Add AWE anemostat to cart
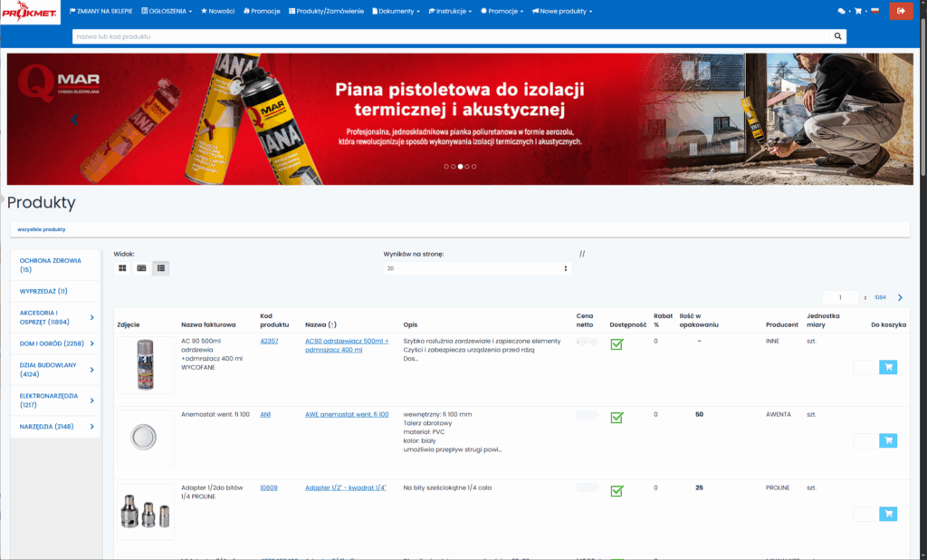This screenshot has width=927, height=560. tap(887, 440)
